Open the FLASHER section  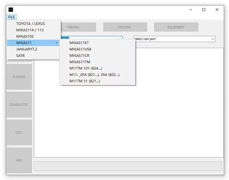point(19,77)
